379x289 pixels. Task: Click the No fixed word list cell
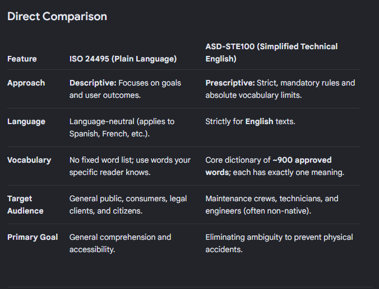pos(130,166)
